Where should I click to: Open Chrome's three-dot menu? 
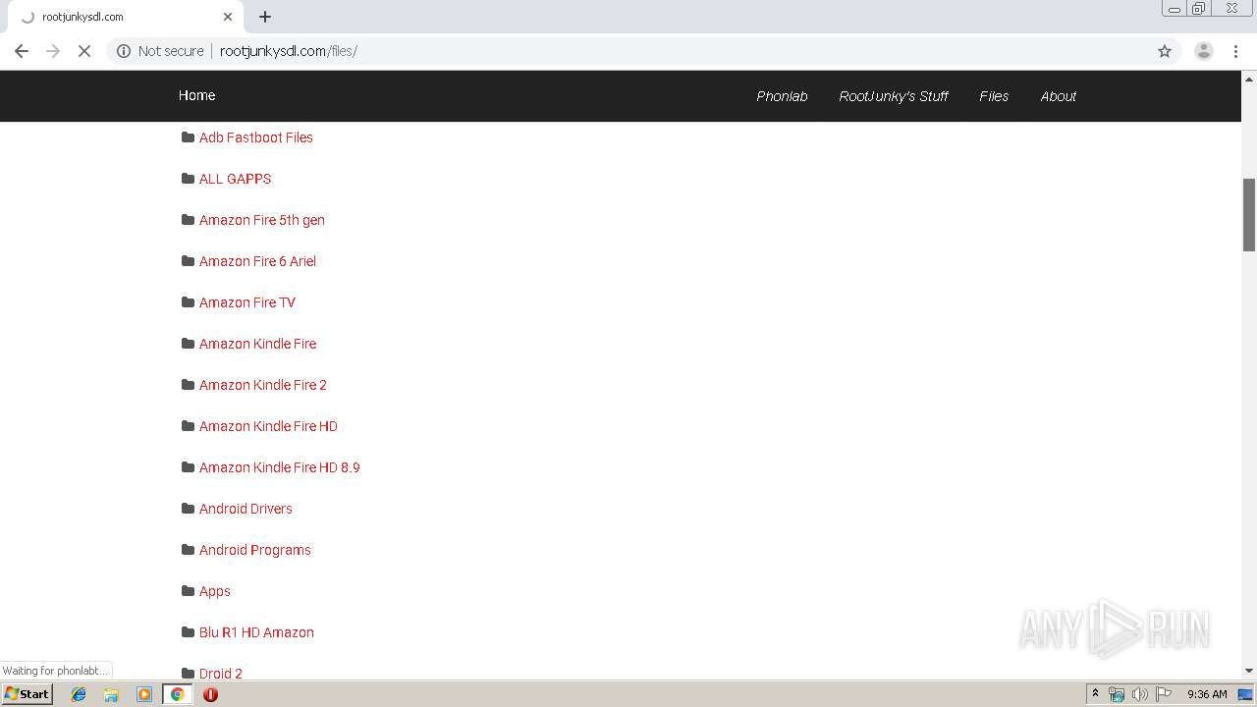click(1236, 51)
